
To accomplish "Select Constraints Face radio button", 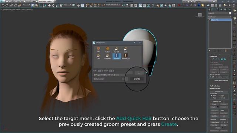I will (212, 98).
